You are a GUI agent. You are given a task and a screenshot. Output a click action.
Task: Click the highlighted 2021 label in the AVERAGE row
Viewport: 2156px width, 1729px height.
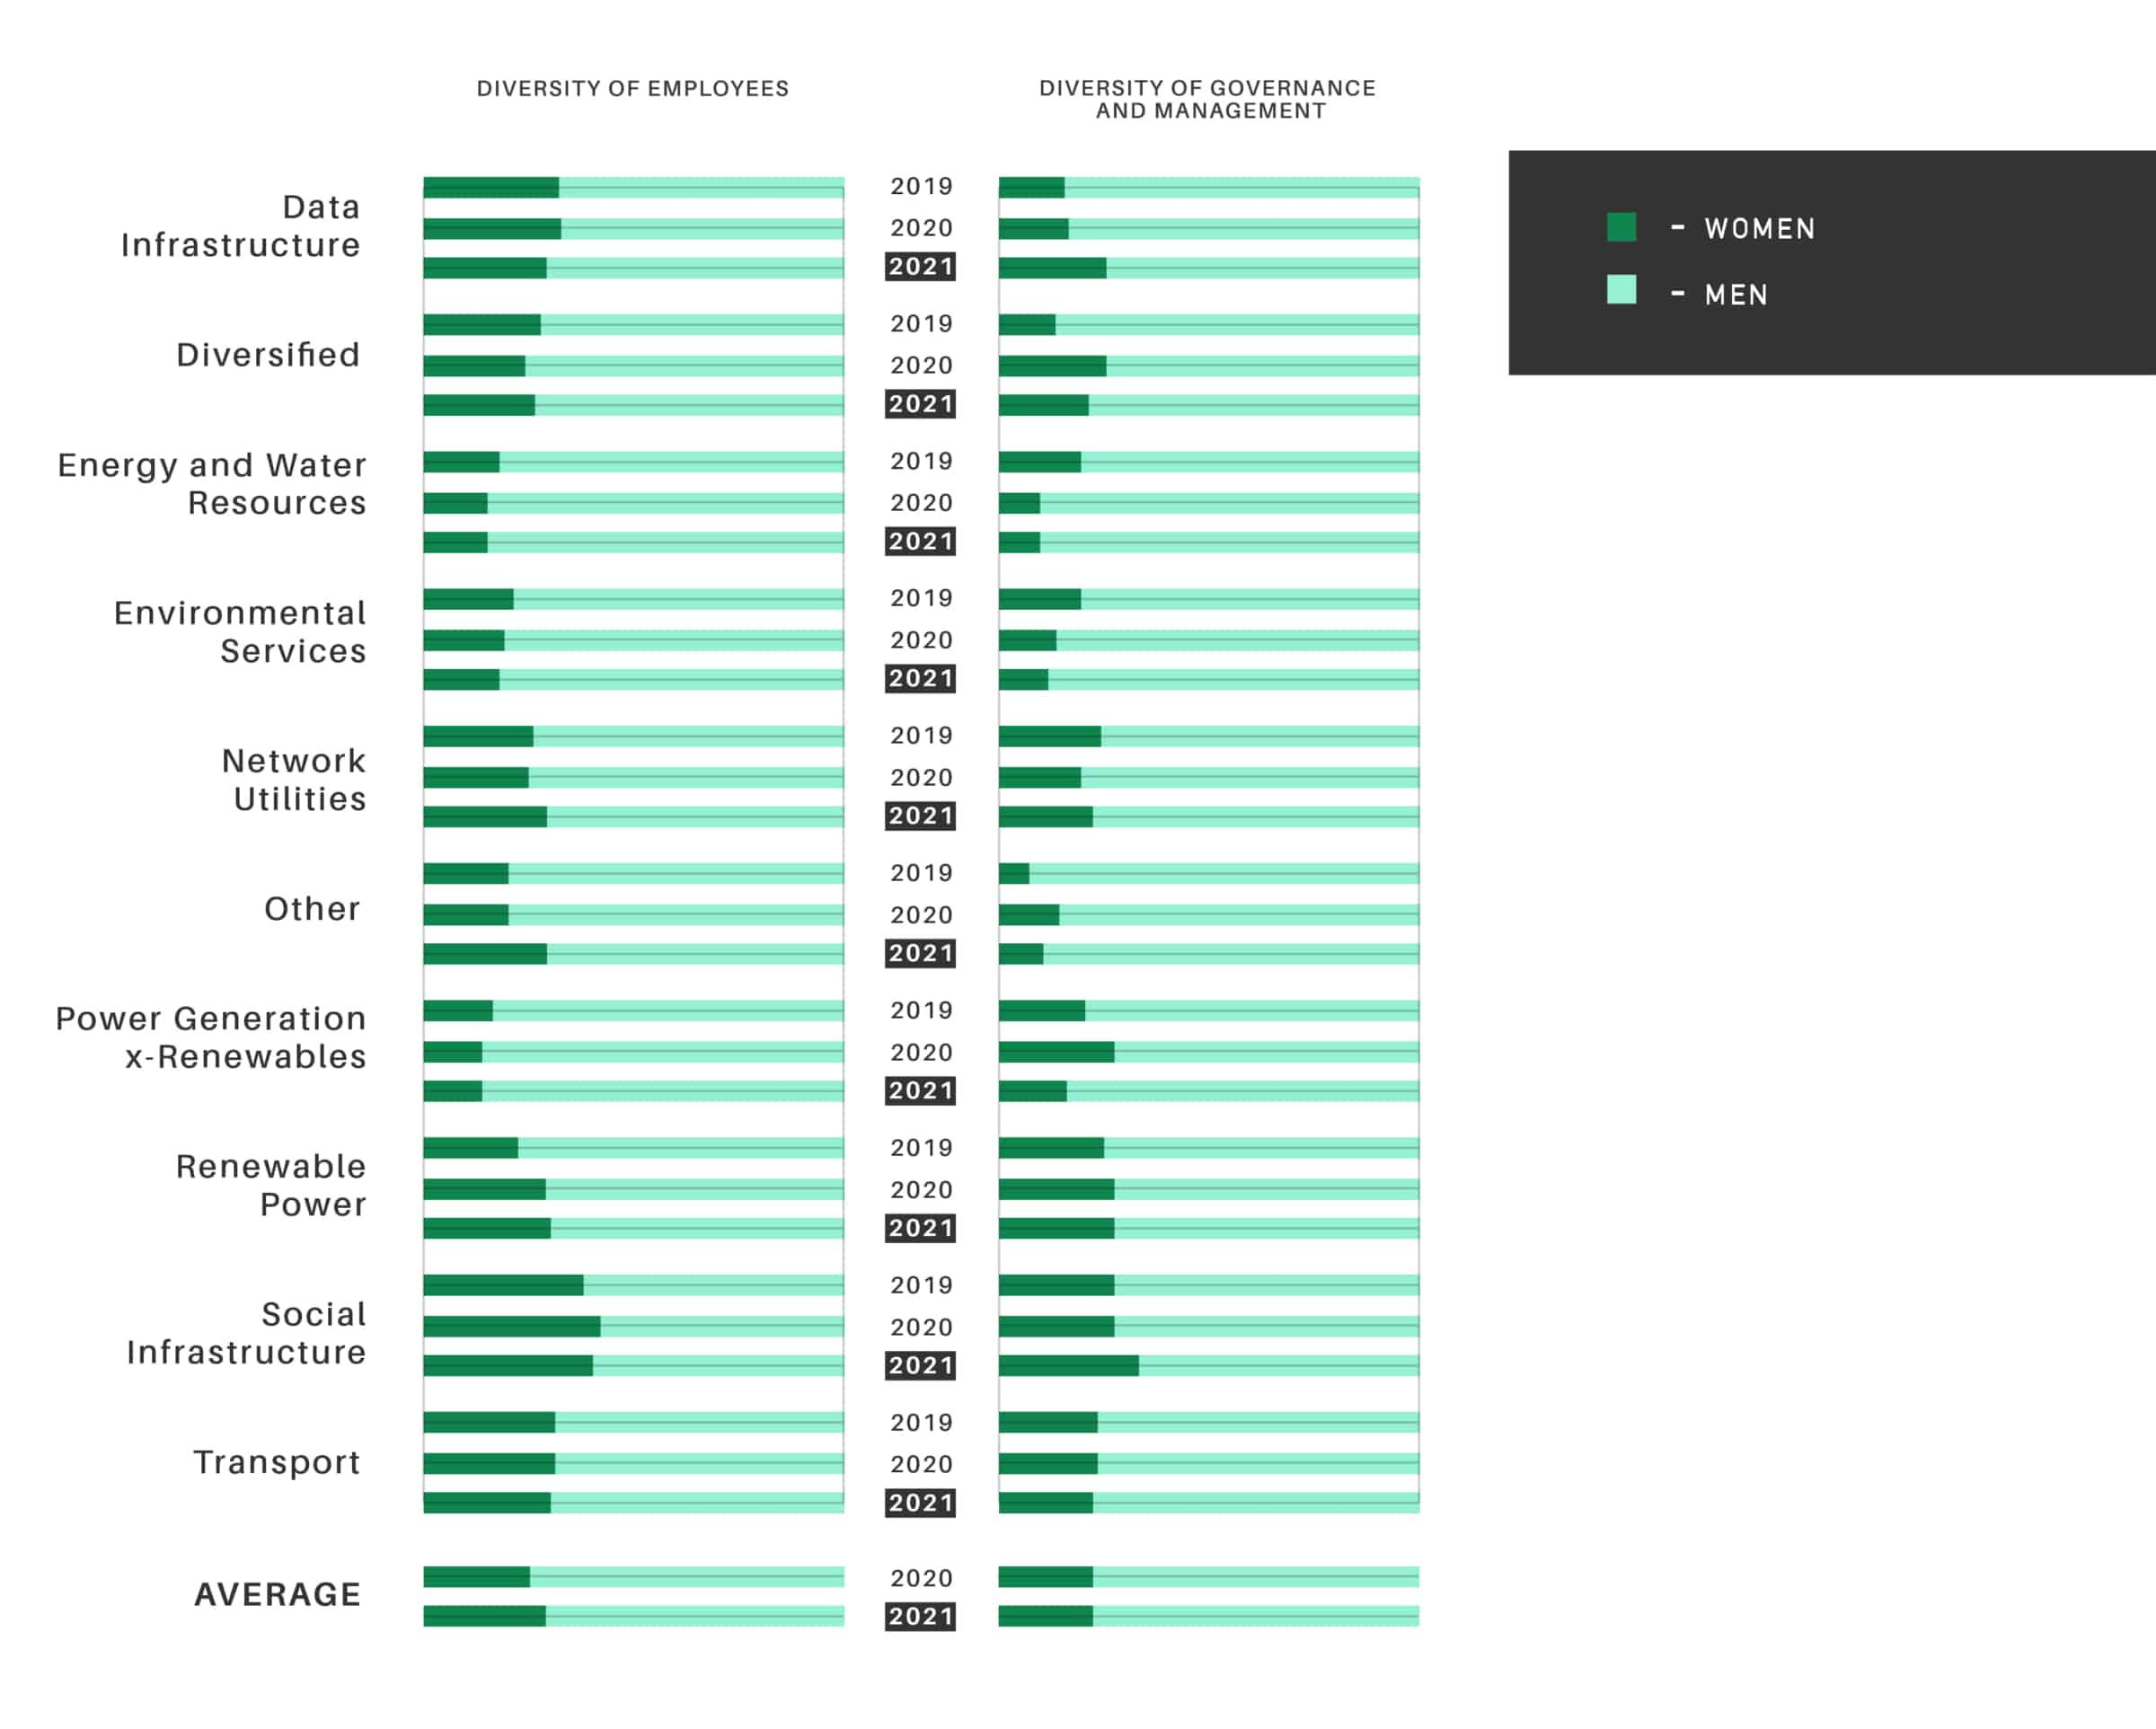tap(920, 1617)
